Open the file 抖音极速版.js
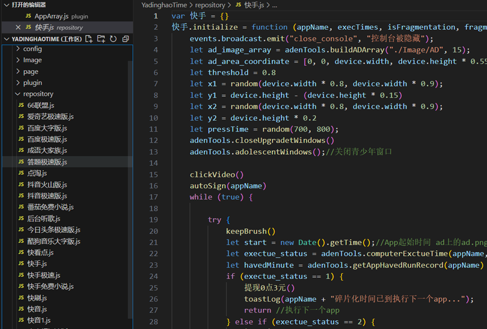The image size is (487, 329). click(x=47, y=196)
